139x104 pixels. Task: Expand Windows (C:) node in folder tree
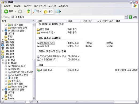pyautogui.click(x=6, y=66)
